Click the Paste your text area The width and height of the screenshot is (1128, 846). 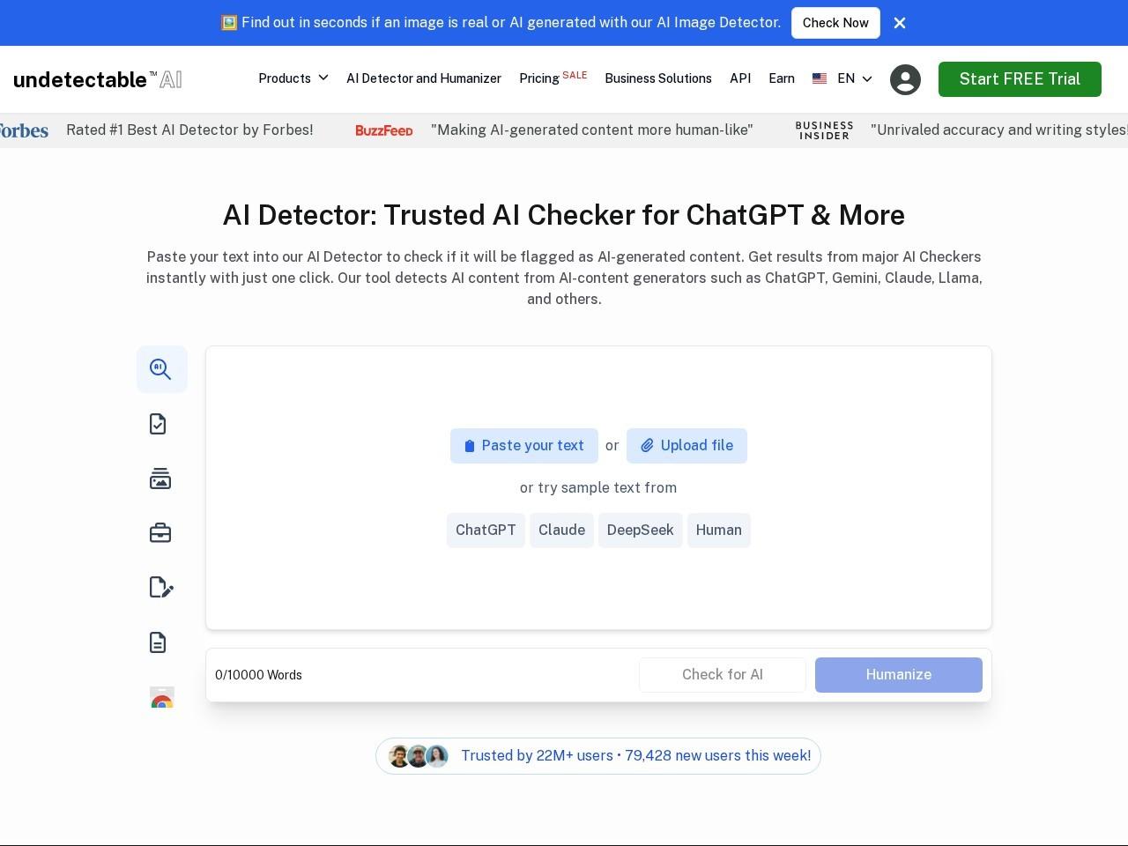click(523, 445)
